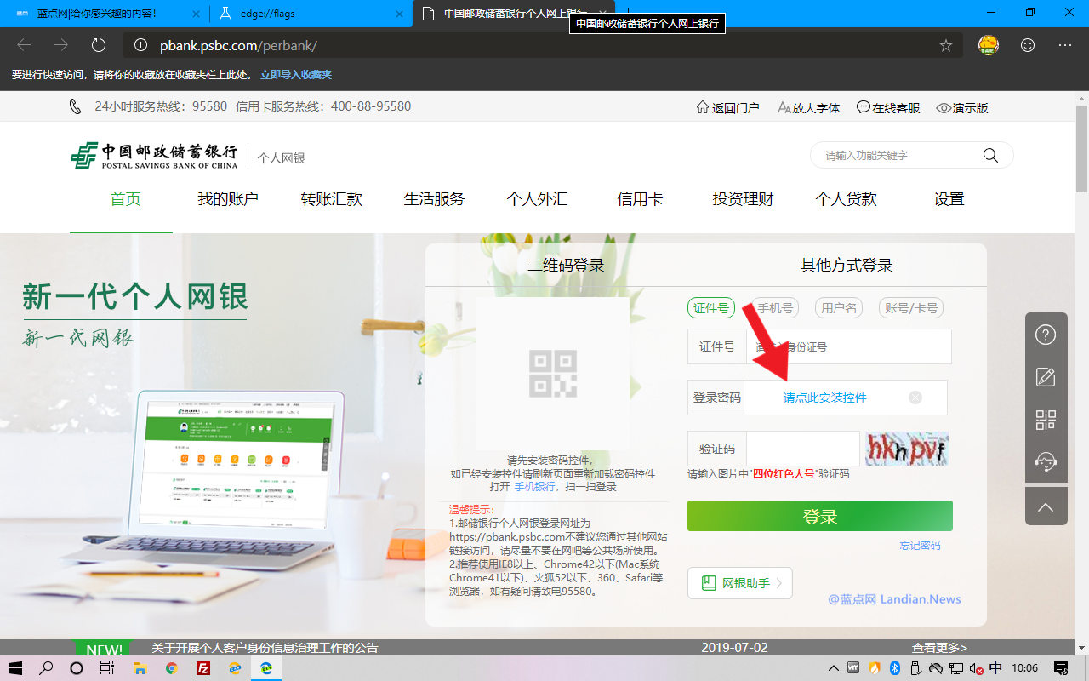The width and height of the screenshot is (1089, 681).
Task: Refresh the page with the reload button
Action: (99, 45)
